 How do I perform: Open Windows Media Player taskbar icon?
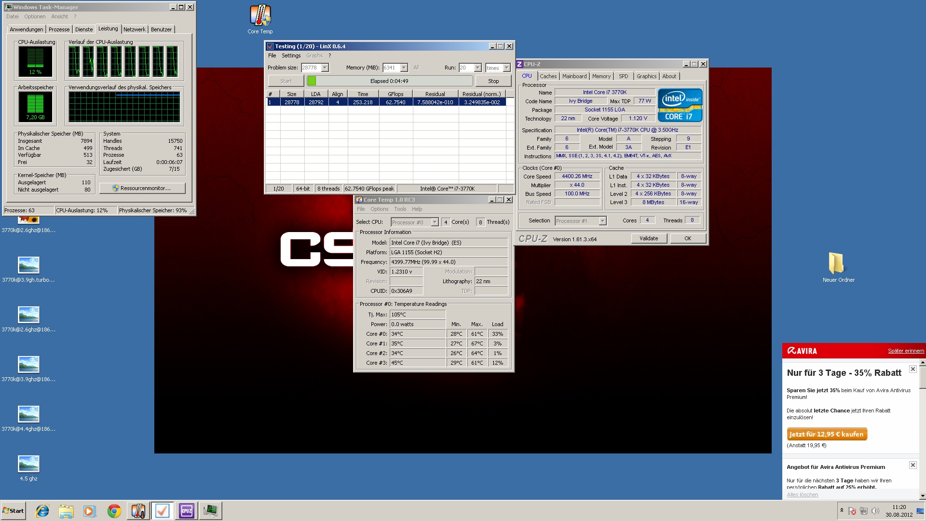[x=90, y=510]
